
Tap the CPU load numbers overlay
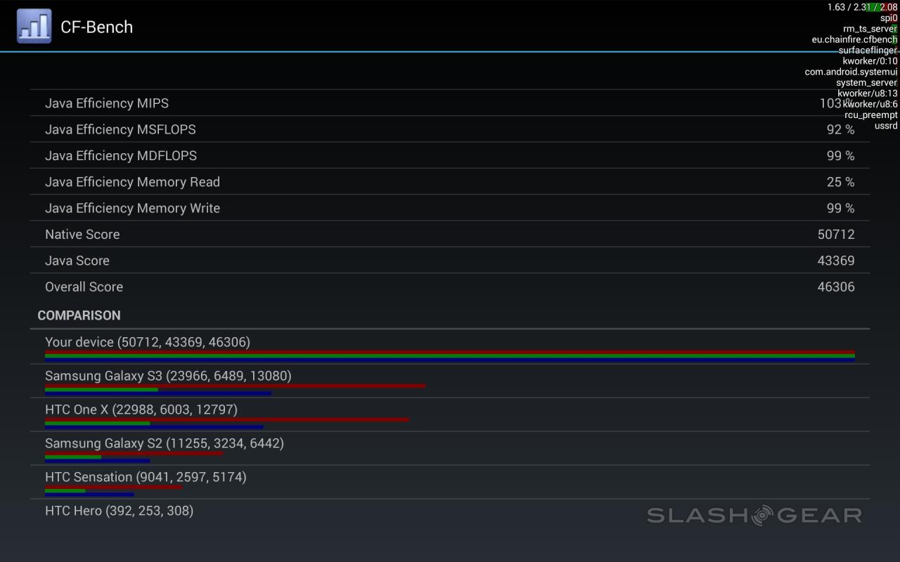(x=862, y=7)
